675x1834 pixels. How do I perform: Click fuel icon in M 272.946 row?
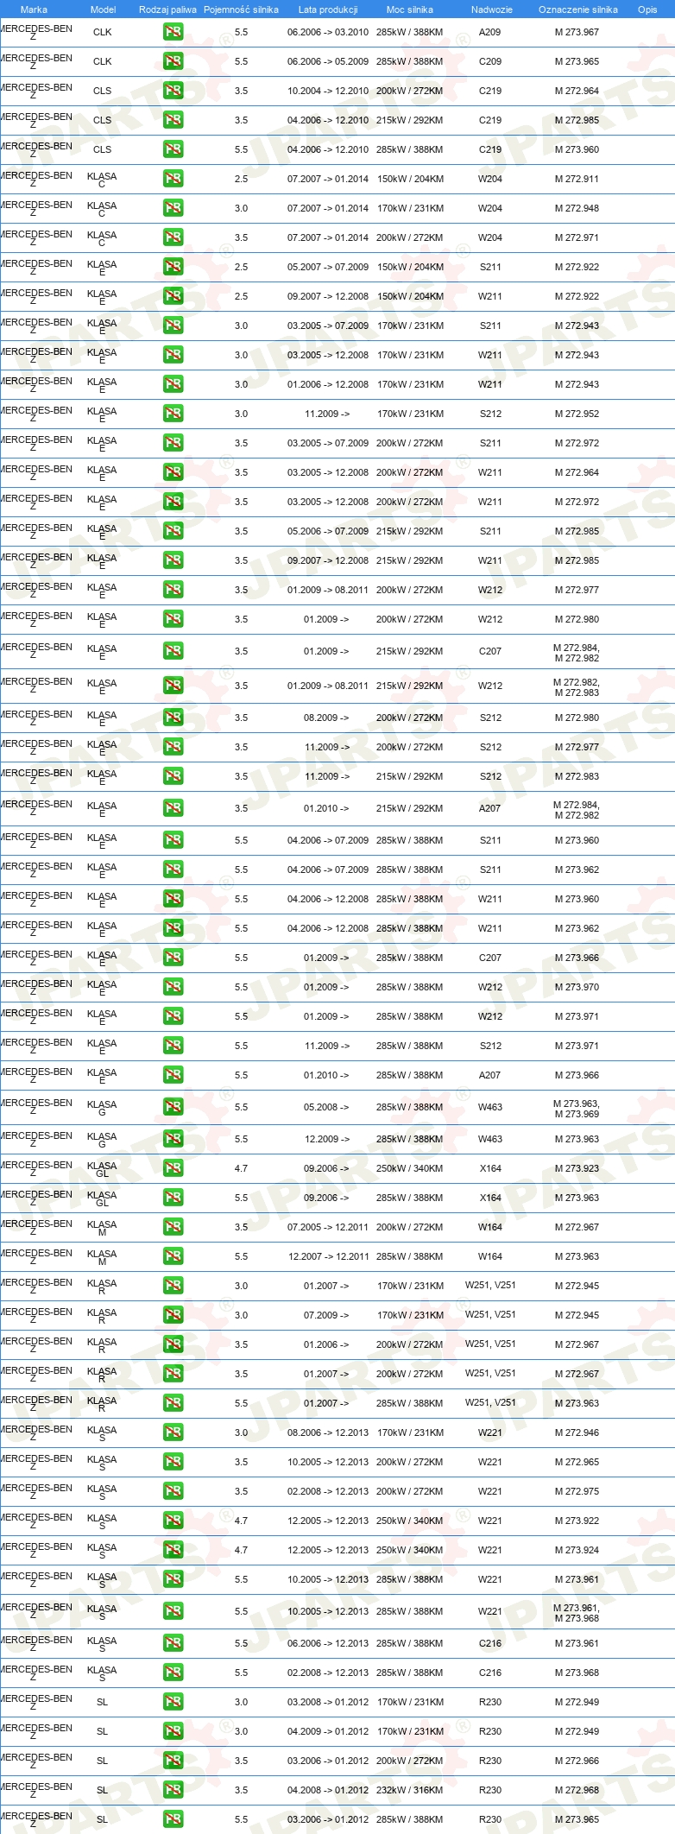coord(173,1432)
